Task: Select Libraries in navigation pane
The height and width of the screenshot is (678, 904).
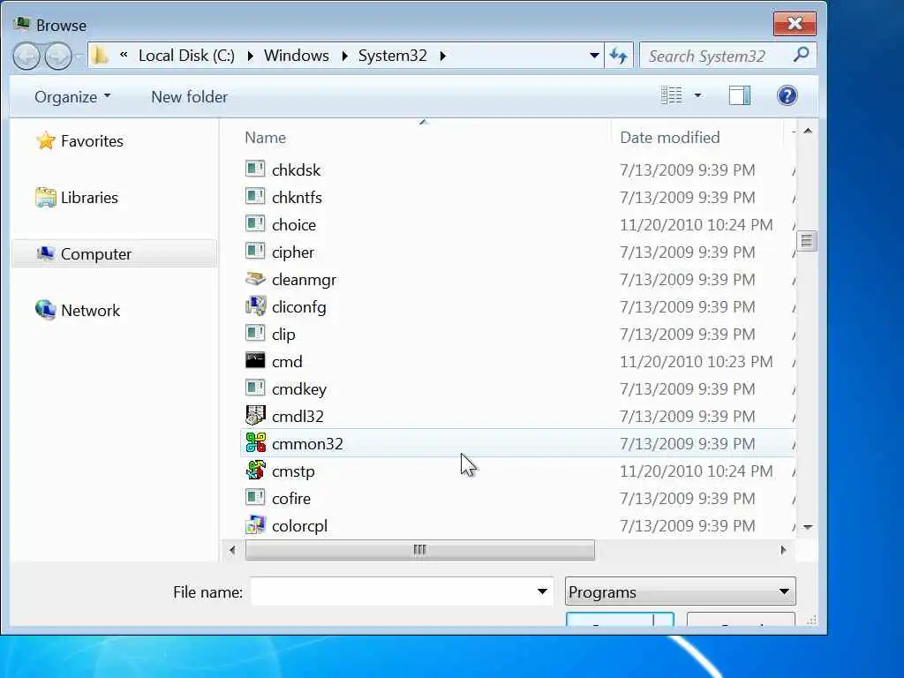Action: click(89, 197)
